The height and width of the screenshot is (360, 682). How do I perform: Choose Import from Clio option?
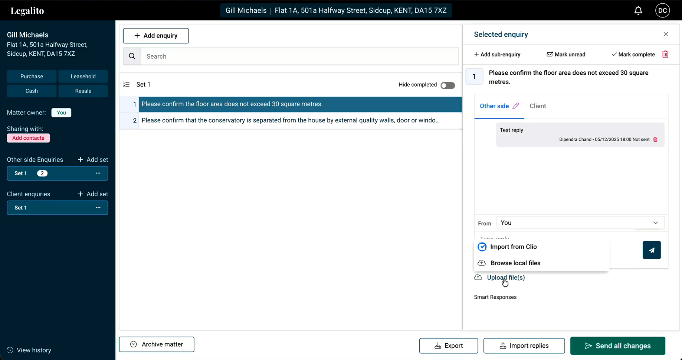point(513,247)
